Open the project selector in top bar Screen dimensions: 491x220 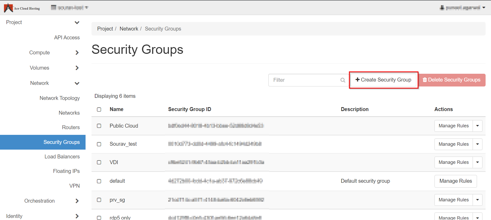point(69,8)
